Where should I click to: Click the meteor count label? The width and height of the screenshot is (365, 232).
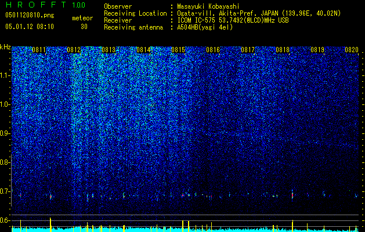pyautogui.click(x=82, y=18)
